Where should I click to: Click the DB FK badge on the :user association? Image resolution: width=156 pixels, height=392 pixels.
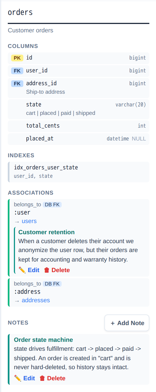[x=52, y=205]
